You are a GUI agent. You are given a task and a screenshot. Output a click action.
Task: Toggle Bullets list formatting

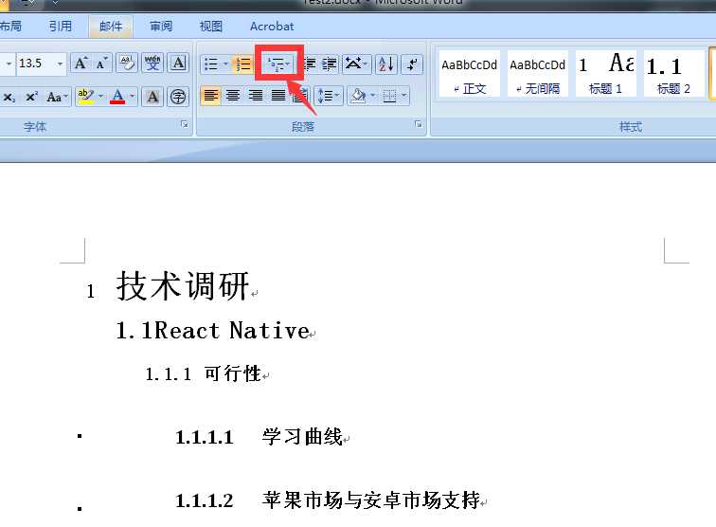click(x=210, y=64)
